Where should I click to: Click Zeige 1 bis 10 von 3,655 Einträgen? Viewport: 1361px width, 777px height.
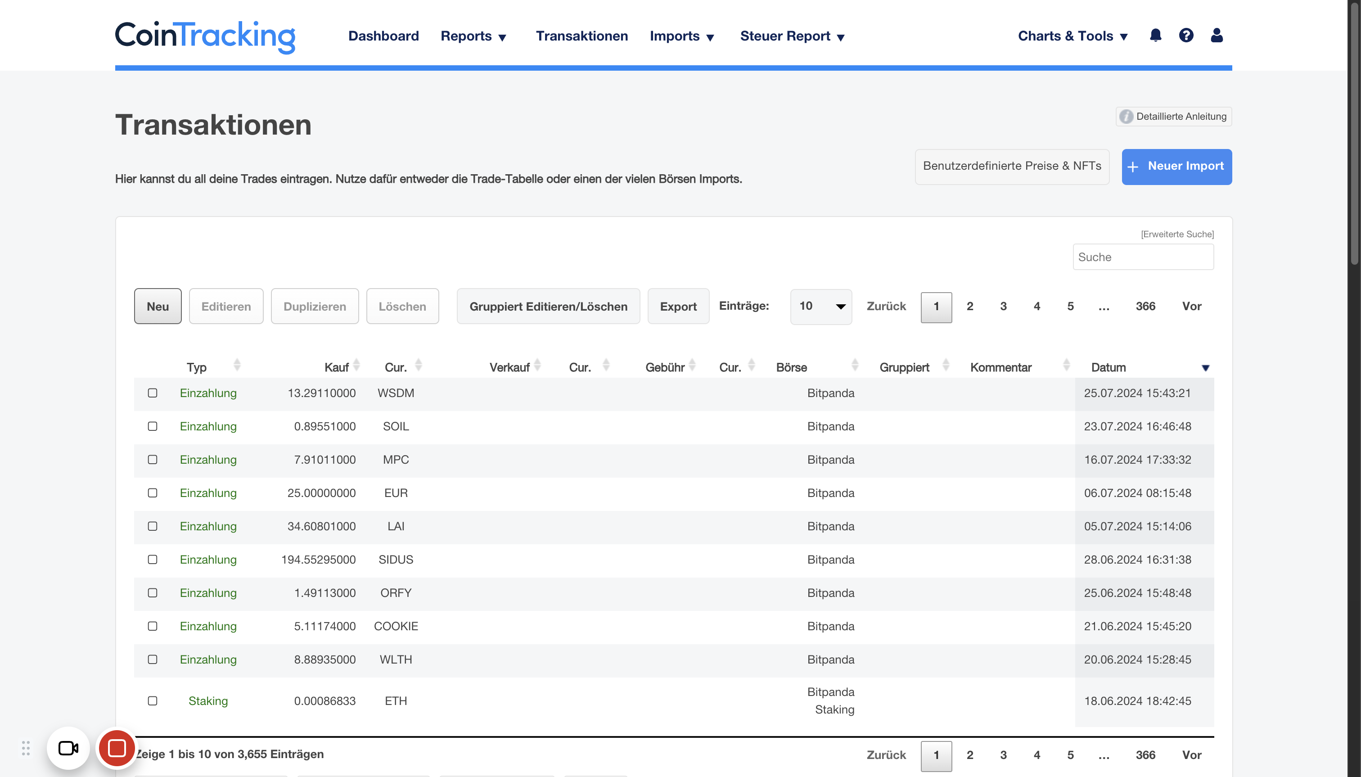coord(230,754)
